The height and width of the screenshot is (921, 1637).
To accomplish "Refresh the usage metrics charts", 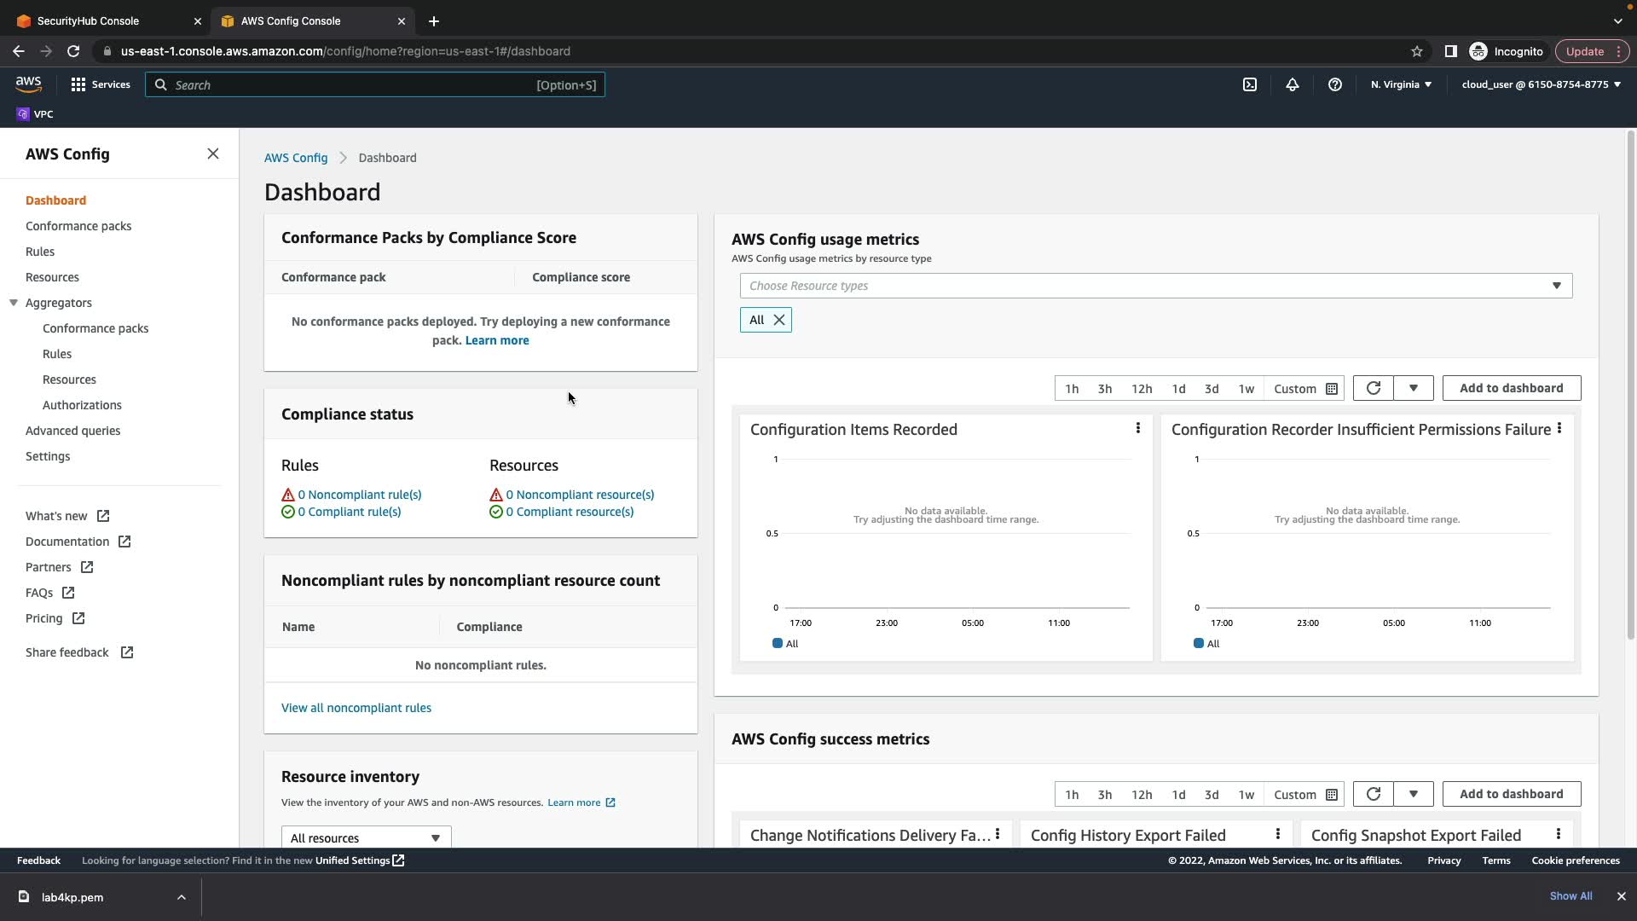I will tap(1373, 388).
